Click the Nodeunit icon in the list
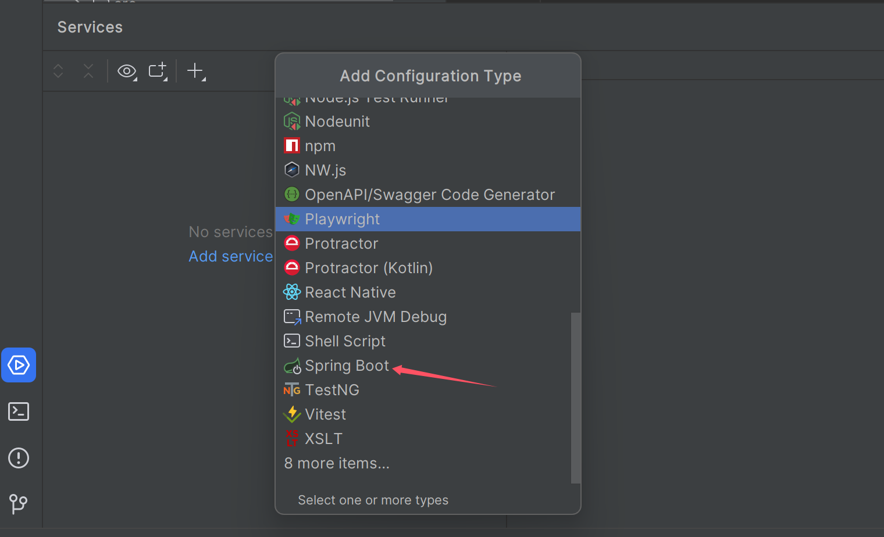Image resolution: width=884 pixels, height=537 pixels. tap(292, 121)
